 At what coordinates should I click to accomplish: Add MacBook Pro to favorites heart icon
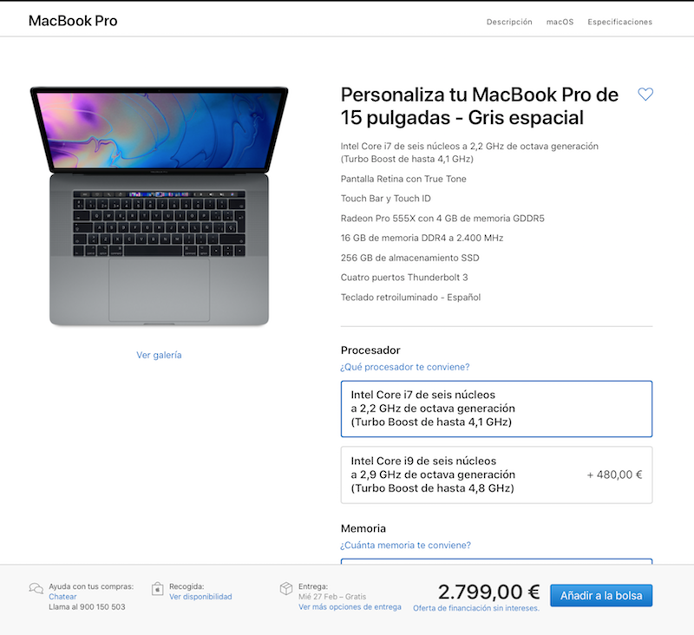645,94
